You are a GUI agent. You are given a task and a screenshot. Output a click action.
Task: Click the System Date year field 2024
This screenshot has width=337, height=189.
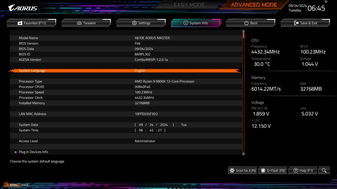pos(164,125)
